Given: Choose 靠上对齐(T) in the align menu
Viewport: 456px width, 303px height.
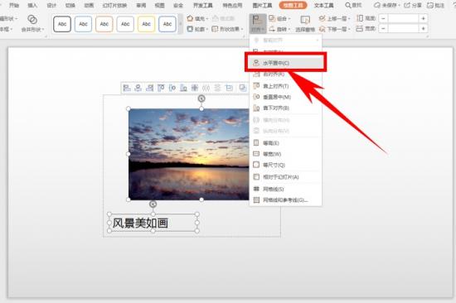Looking at the screenshot, I should click(285, 86).
